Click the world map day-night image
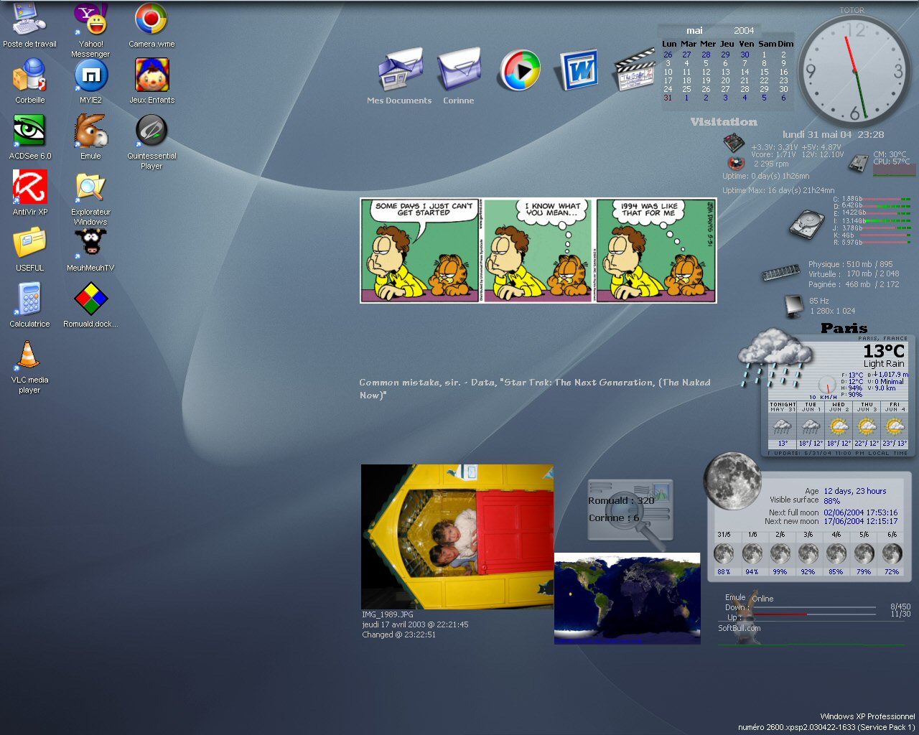 pos(627,599)
